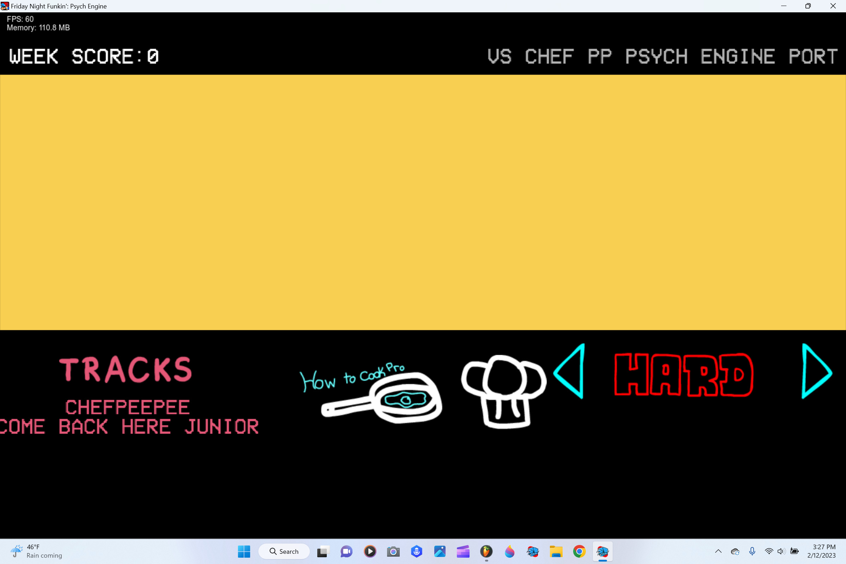Click Come Back Here Junior track
846x564 pixels.
129,427
